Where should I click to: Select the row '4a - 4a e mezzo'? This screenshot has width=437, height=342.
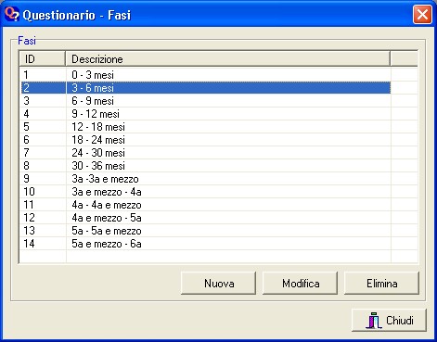(206, 205)
